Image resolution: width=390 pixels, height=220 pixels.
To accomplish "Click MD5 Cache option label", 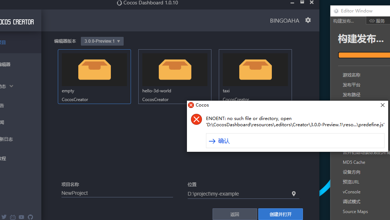I will pyautogui.click(x=354, y=162).
